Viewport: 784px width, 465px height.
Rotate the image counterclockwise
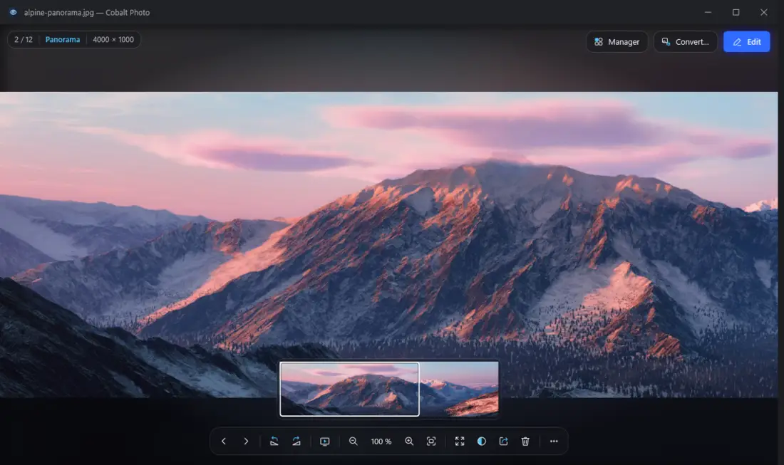tap(274, 441)
